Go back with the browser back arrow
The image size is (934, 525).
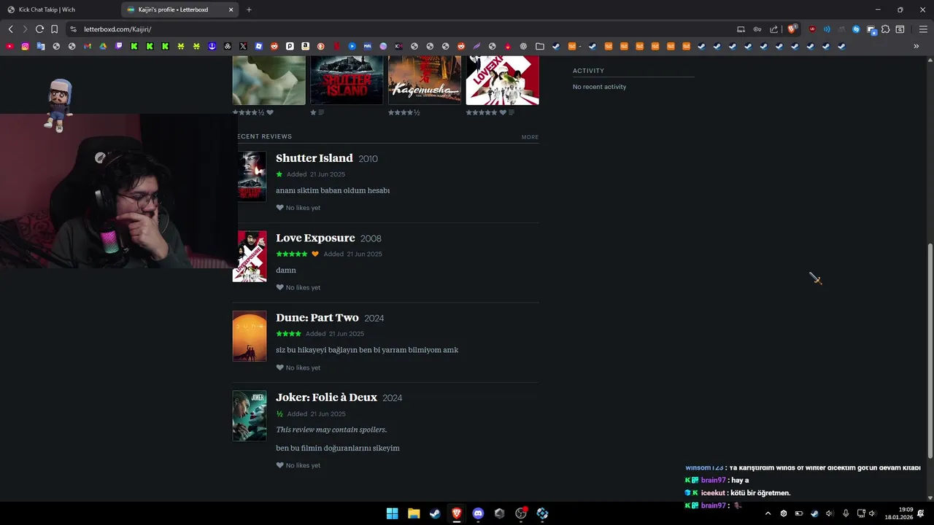point(10,29)
